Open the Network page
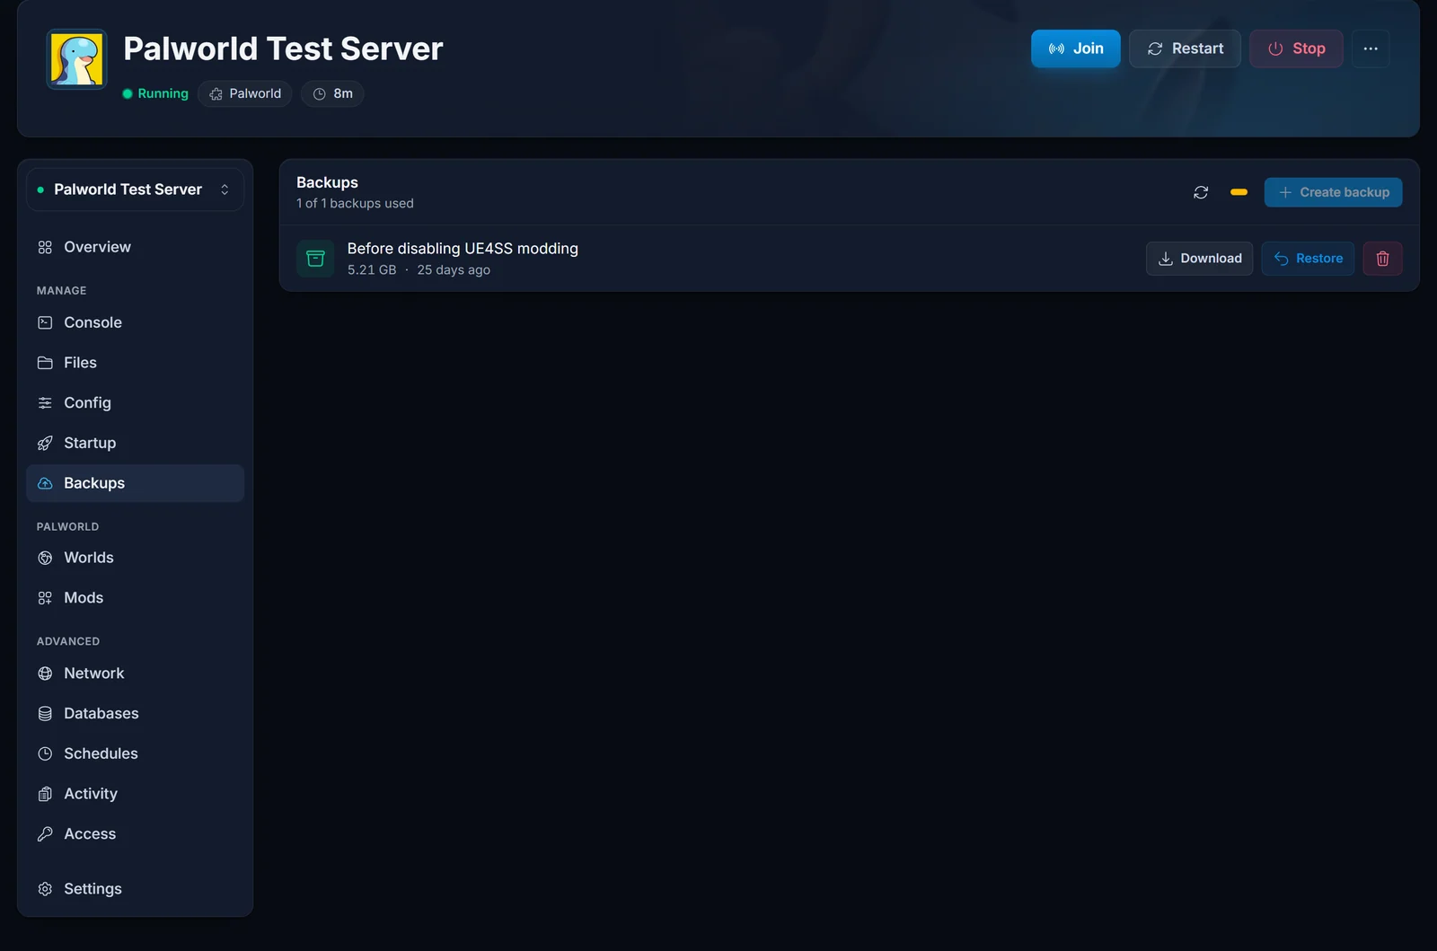This screenshot has width=1437, height=951. pos(135,674)
